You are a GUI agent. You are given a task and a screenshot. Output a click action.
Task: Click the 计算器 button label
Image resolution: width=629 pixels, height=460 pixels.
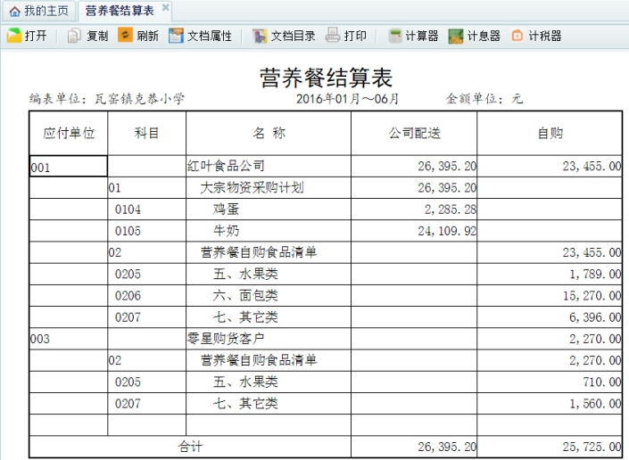coord(422,36)
